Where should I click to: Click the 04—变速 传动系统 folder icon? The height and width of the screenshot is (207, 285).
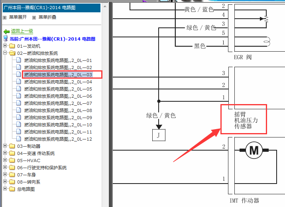12,153
